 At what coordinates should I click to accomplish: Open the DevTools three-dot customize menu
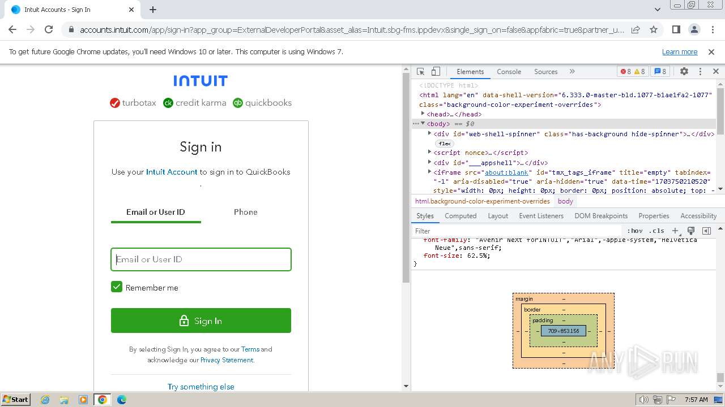coord(700,72)
